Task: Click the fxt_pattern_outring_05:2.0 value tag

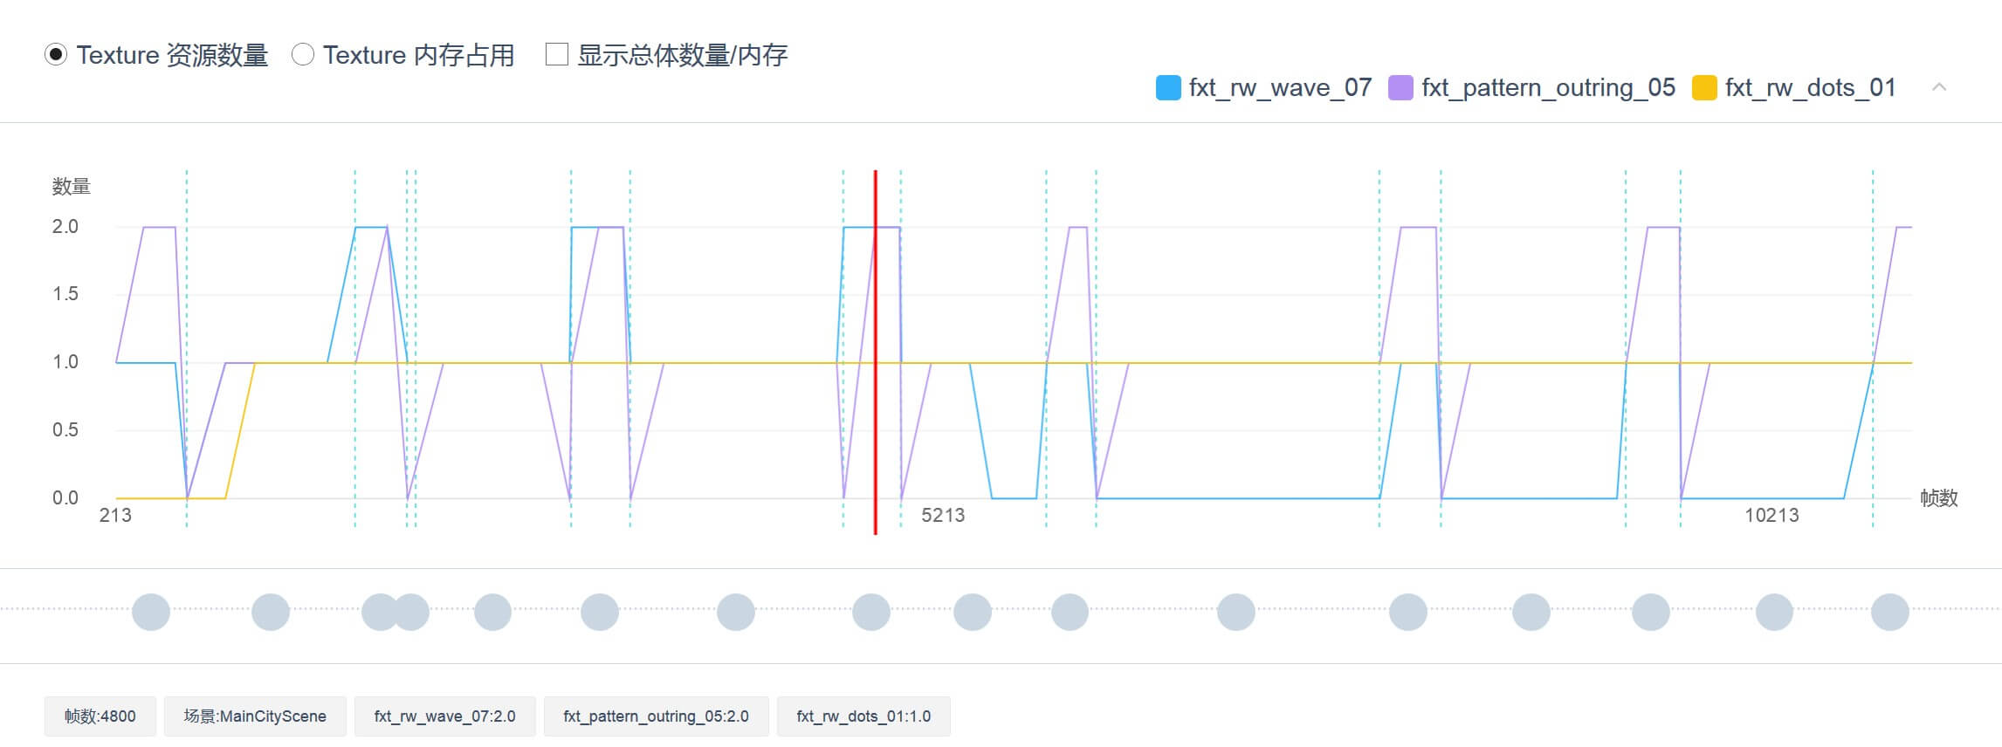Action: [656, 716]
